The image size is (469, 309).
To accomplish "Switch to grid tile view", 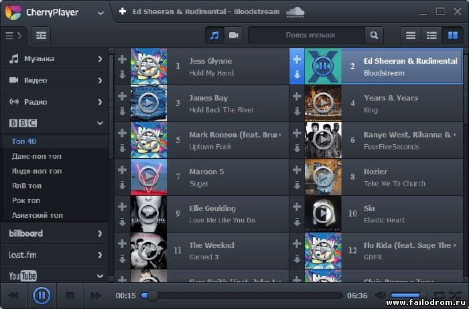I will coord(452,36).
